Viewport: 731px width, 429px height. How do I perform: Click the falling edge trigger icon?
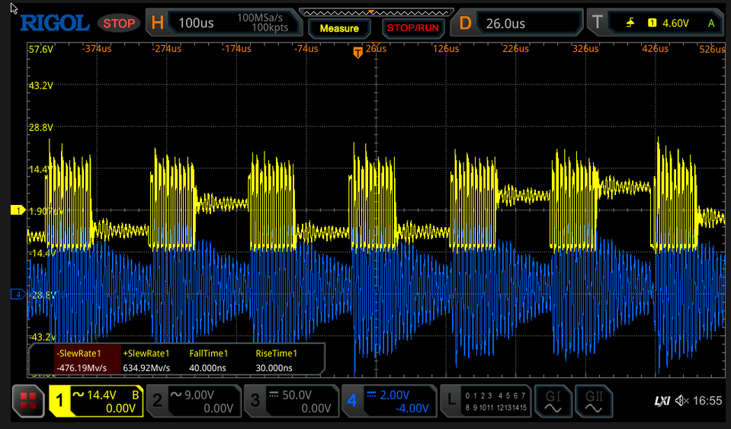pyautogui.click(x=630, y=23)
